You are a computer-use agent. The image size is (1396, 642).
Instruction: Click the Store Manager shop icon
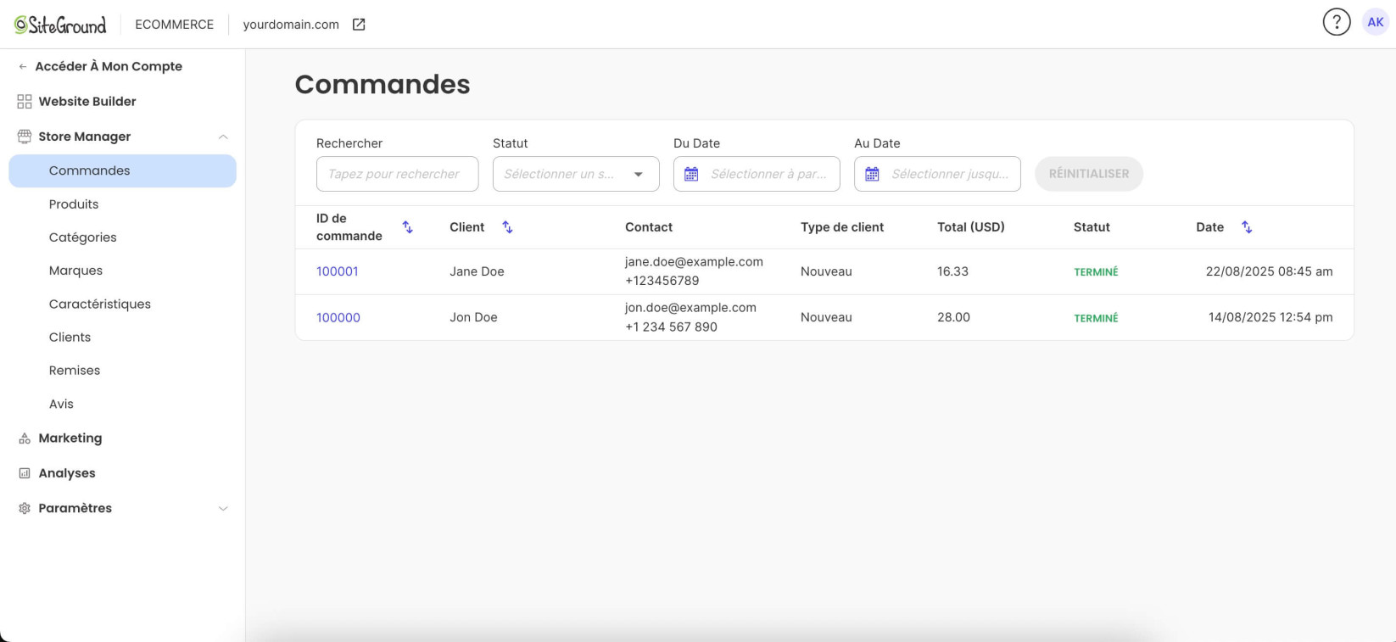click(x=25, y=137)
